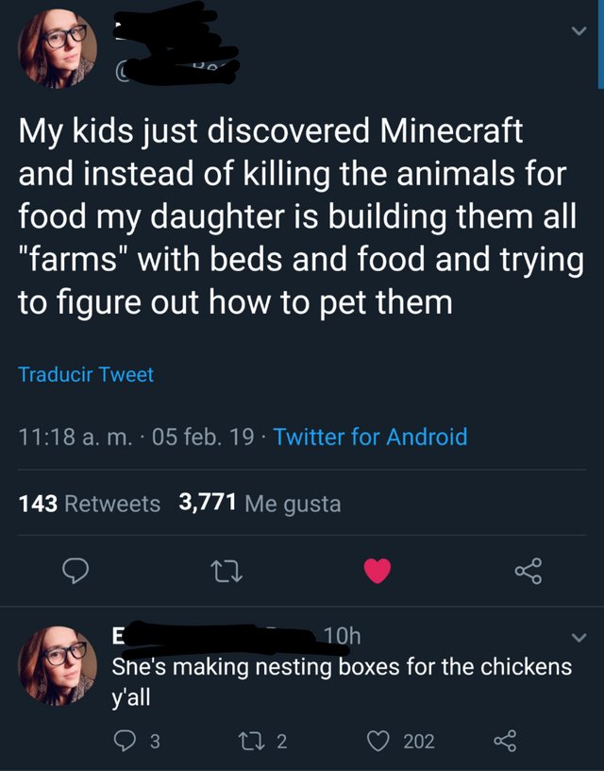Share the main tweet
The height and width of the screenshot is (771, 604).
point(528,571)
